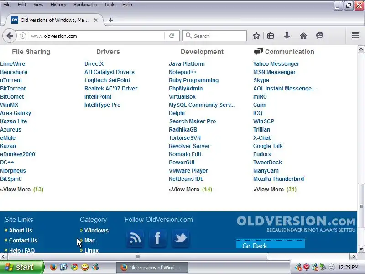The image size is (365, 274).
Task: Click the red shield tray icon
Action: pos(306,267)
